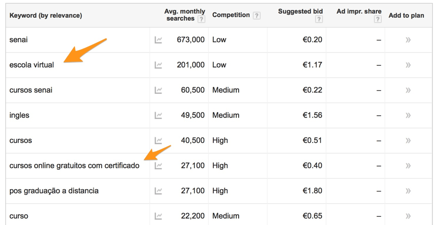Sort by Avg. monthly searches column

[184, 15]
